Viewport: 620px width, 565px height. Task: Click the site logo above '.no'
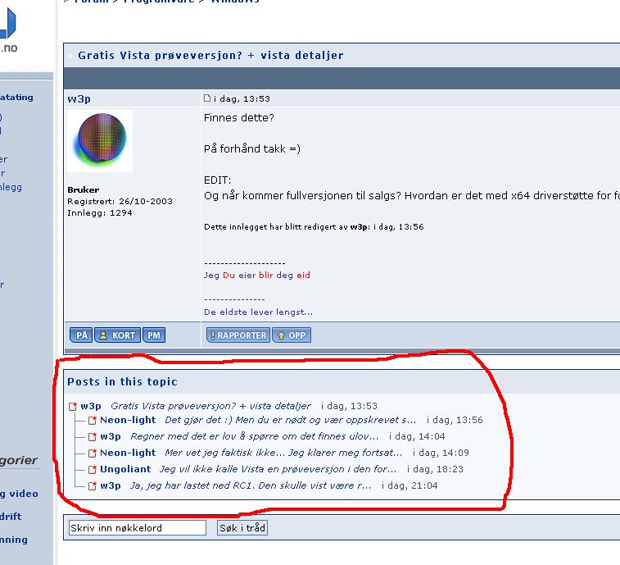(8, 24)
